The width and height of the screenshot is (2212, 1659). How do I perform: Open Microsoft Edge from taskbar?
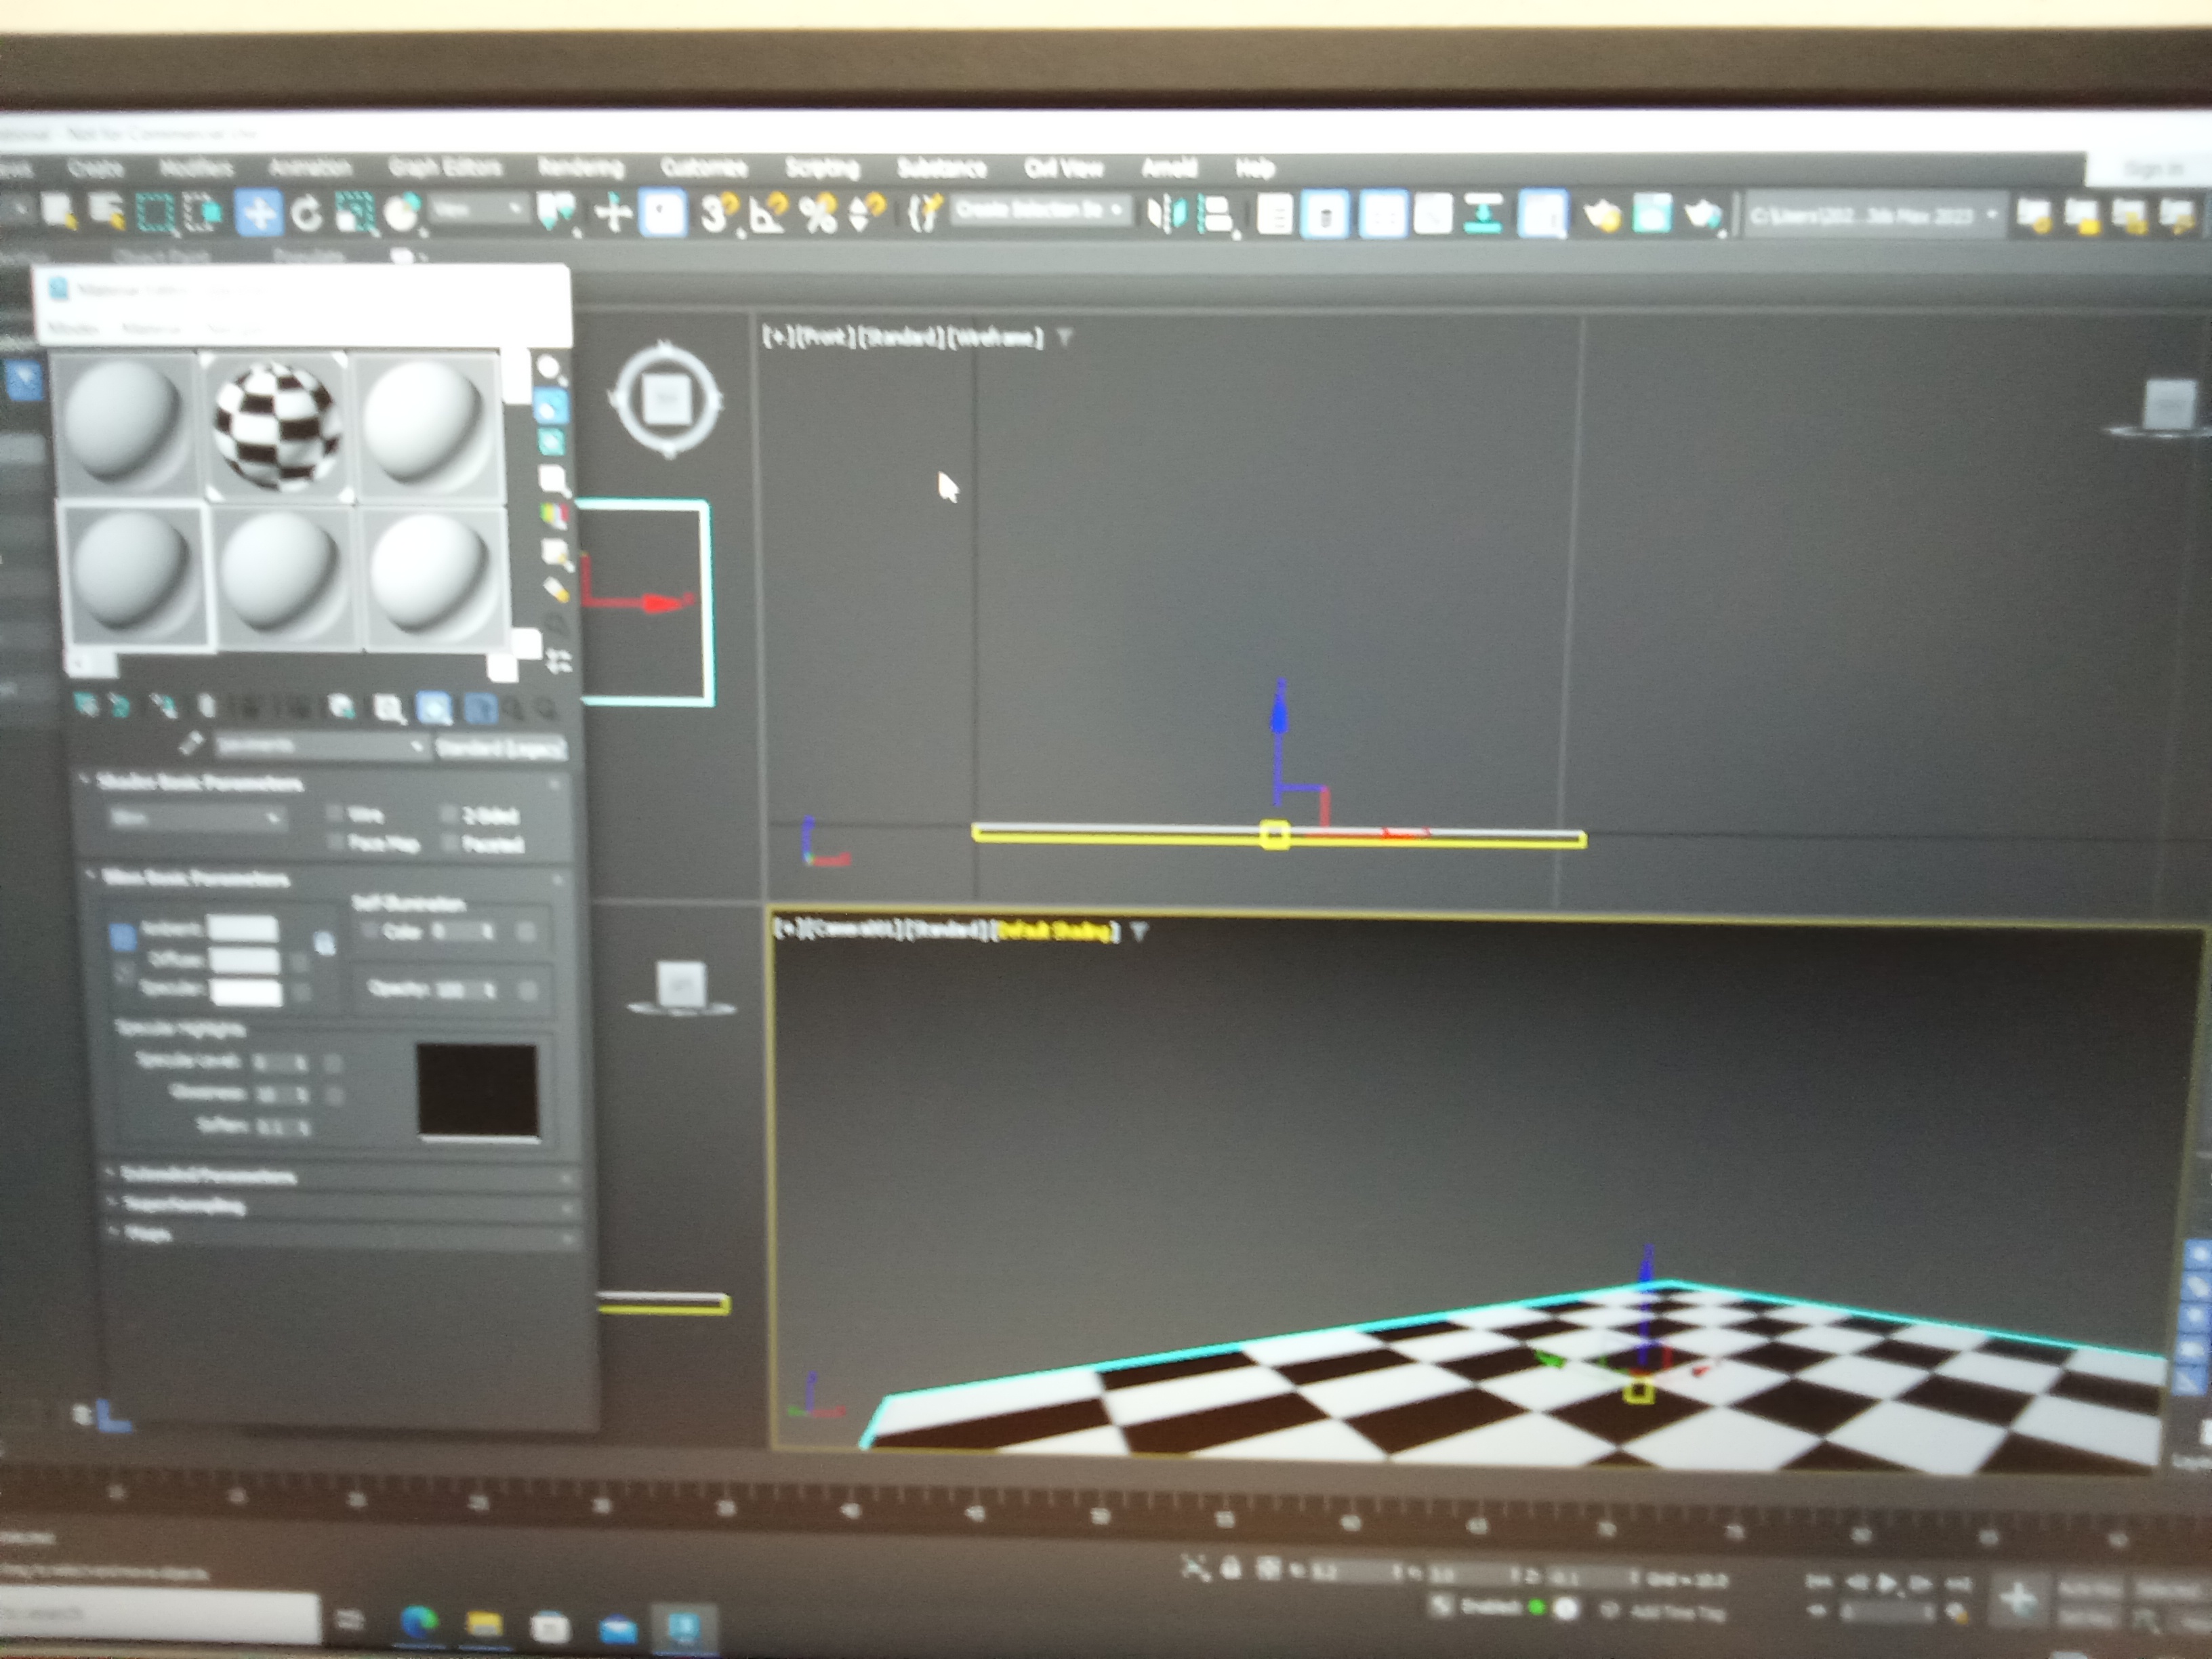419,1621
